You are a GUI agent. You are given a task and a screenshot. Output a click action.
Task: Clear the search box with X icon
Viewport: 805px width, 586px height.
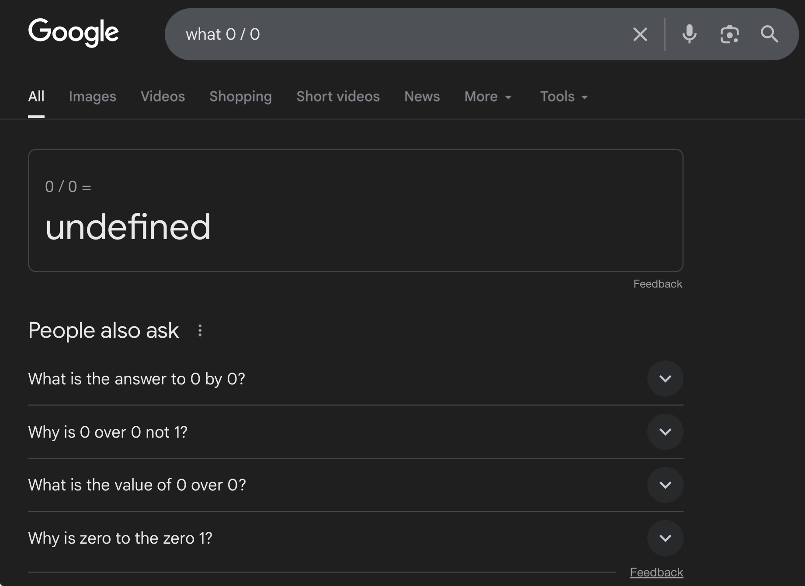click(640, 34)
